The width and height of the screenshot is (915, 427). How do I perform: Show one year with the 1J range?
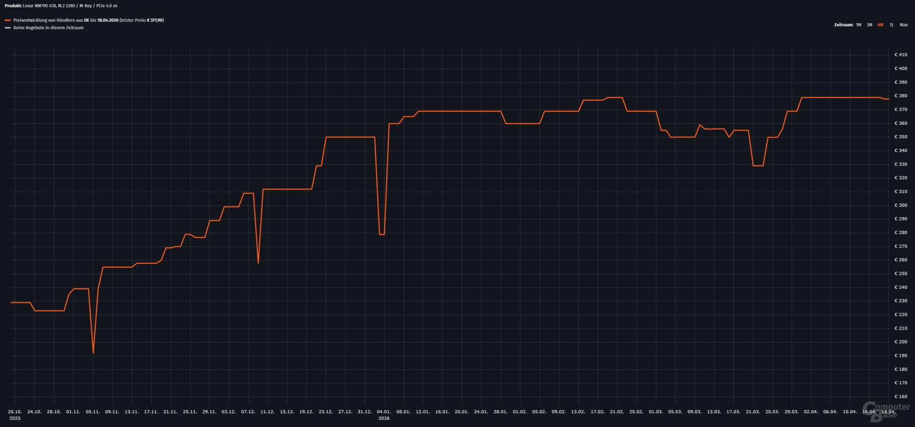click(x=891, y=25)
